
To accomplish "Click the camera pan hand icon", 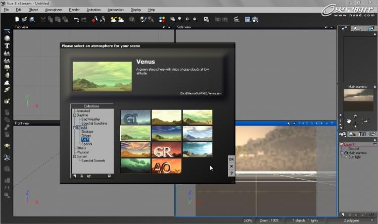I will tap(349, 121).
